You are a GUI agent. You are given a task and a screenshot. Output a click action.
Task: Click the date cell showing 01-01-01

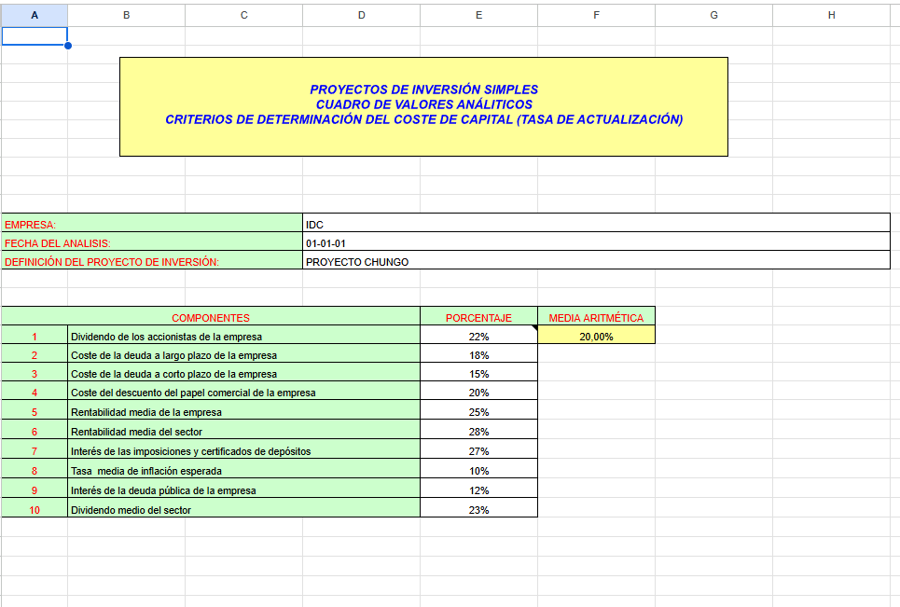(x=596, y=242)
